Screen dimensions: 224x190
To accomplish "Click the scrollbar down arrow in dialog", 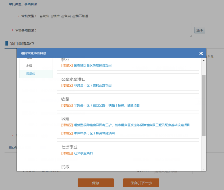I will (203, 169).
